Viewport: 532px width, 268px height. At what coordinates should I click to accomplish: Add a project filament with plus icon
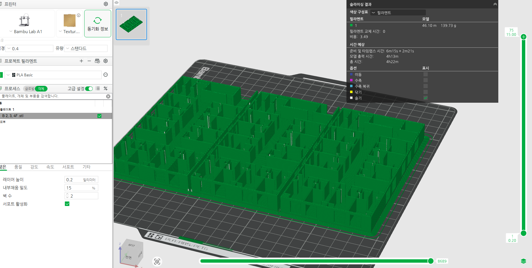tap(81, 61)
